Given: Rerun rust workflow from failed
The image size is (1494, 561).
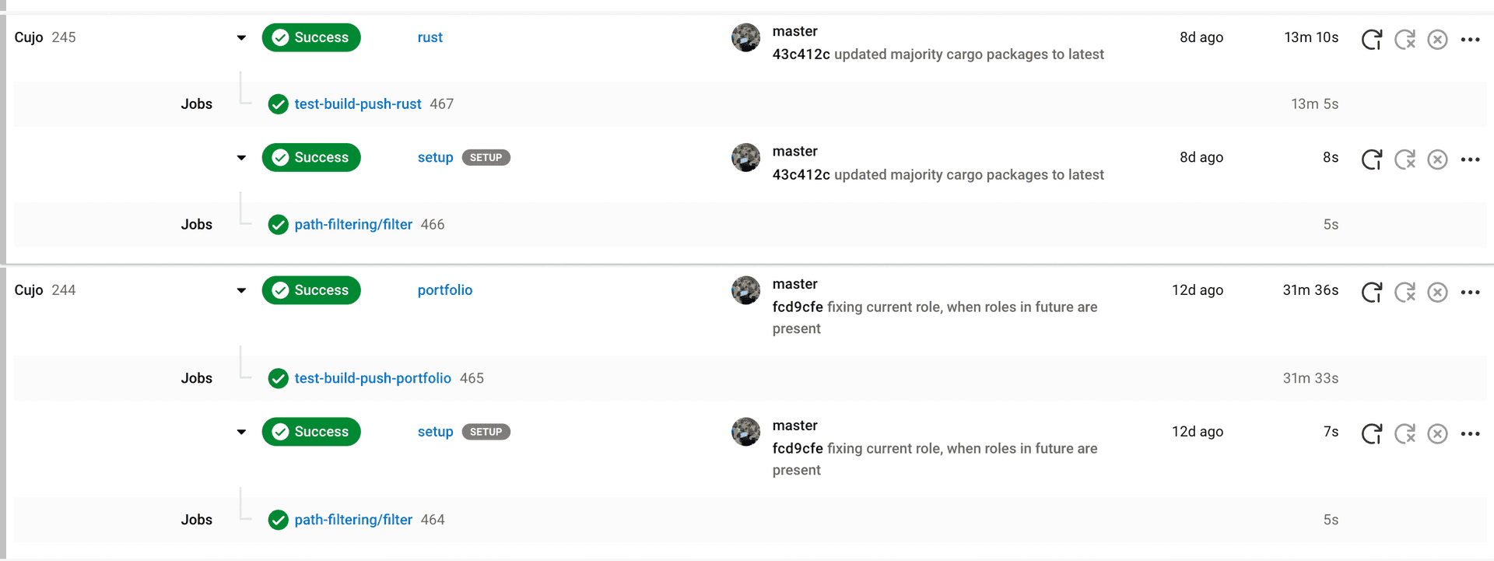Looking at the screenshot, I should 1405,39.
